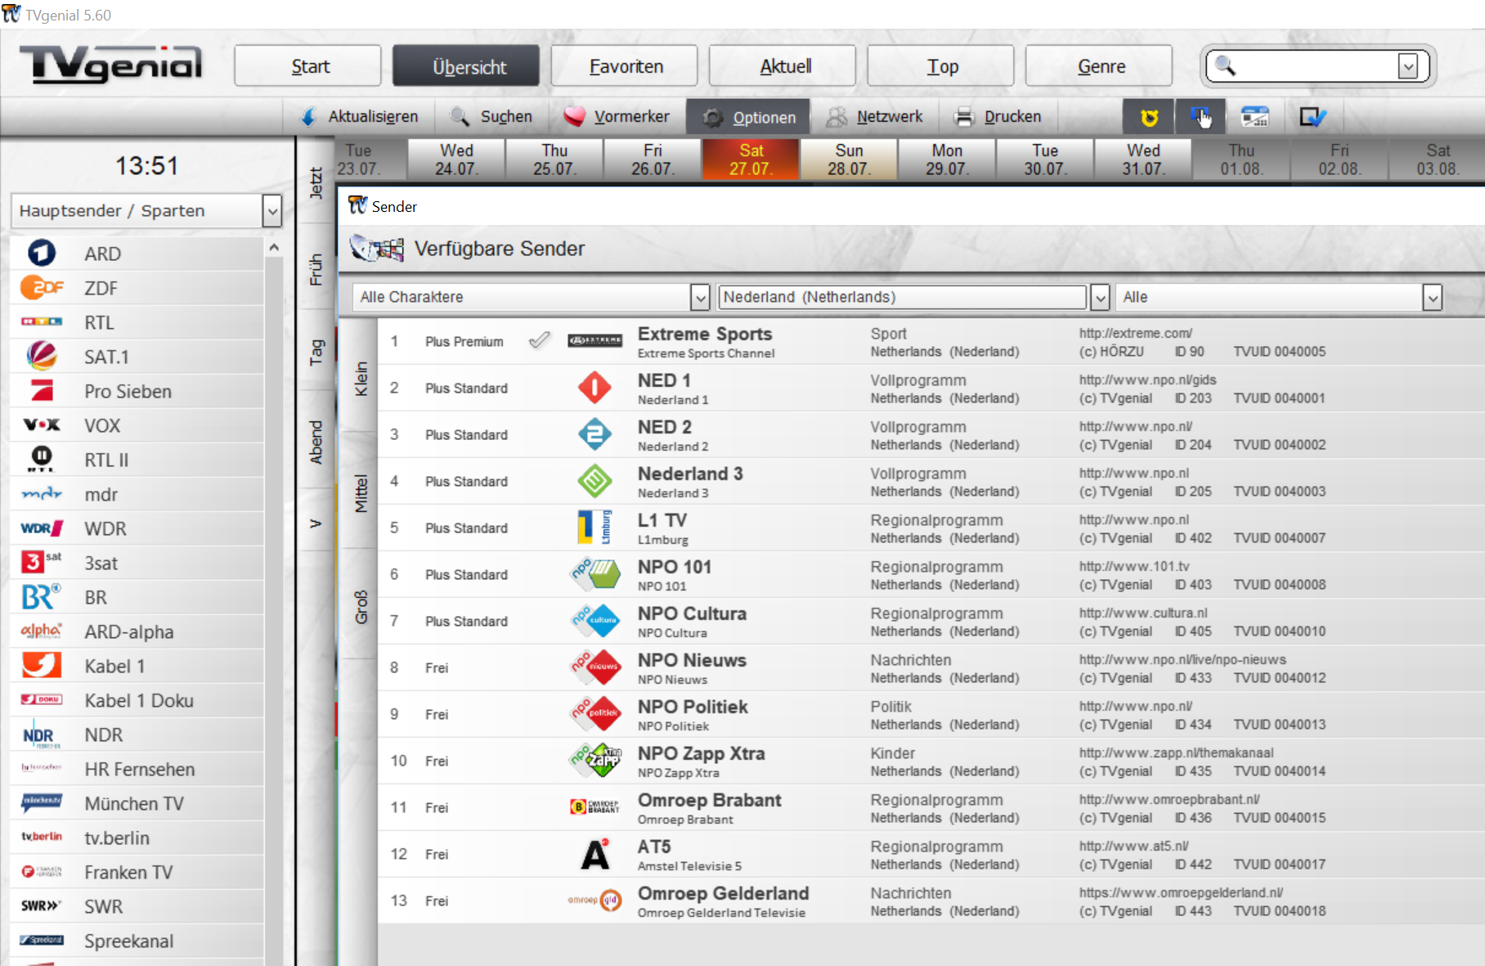1485x966 pixels.
Task: Open the Alle filter dropdown
Action: click(x=1432, y=297)
